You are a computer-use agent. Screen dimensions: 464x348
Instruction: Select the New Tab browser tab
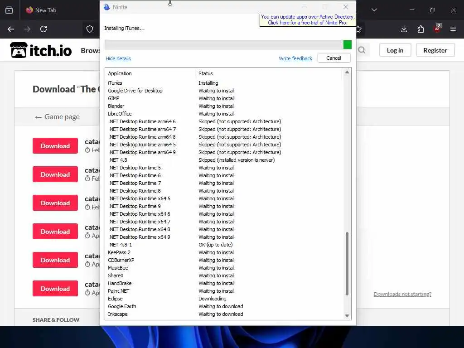pyautogui.click(x=41, y=10)
